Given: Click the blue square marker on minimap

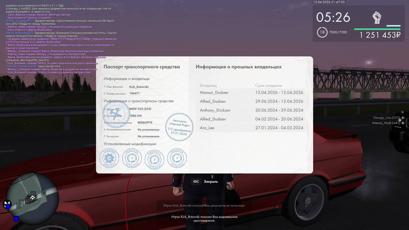Looking at the screenshot, I should pyautogui.click(x=16, y=219).
